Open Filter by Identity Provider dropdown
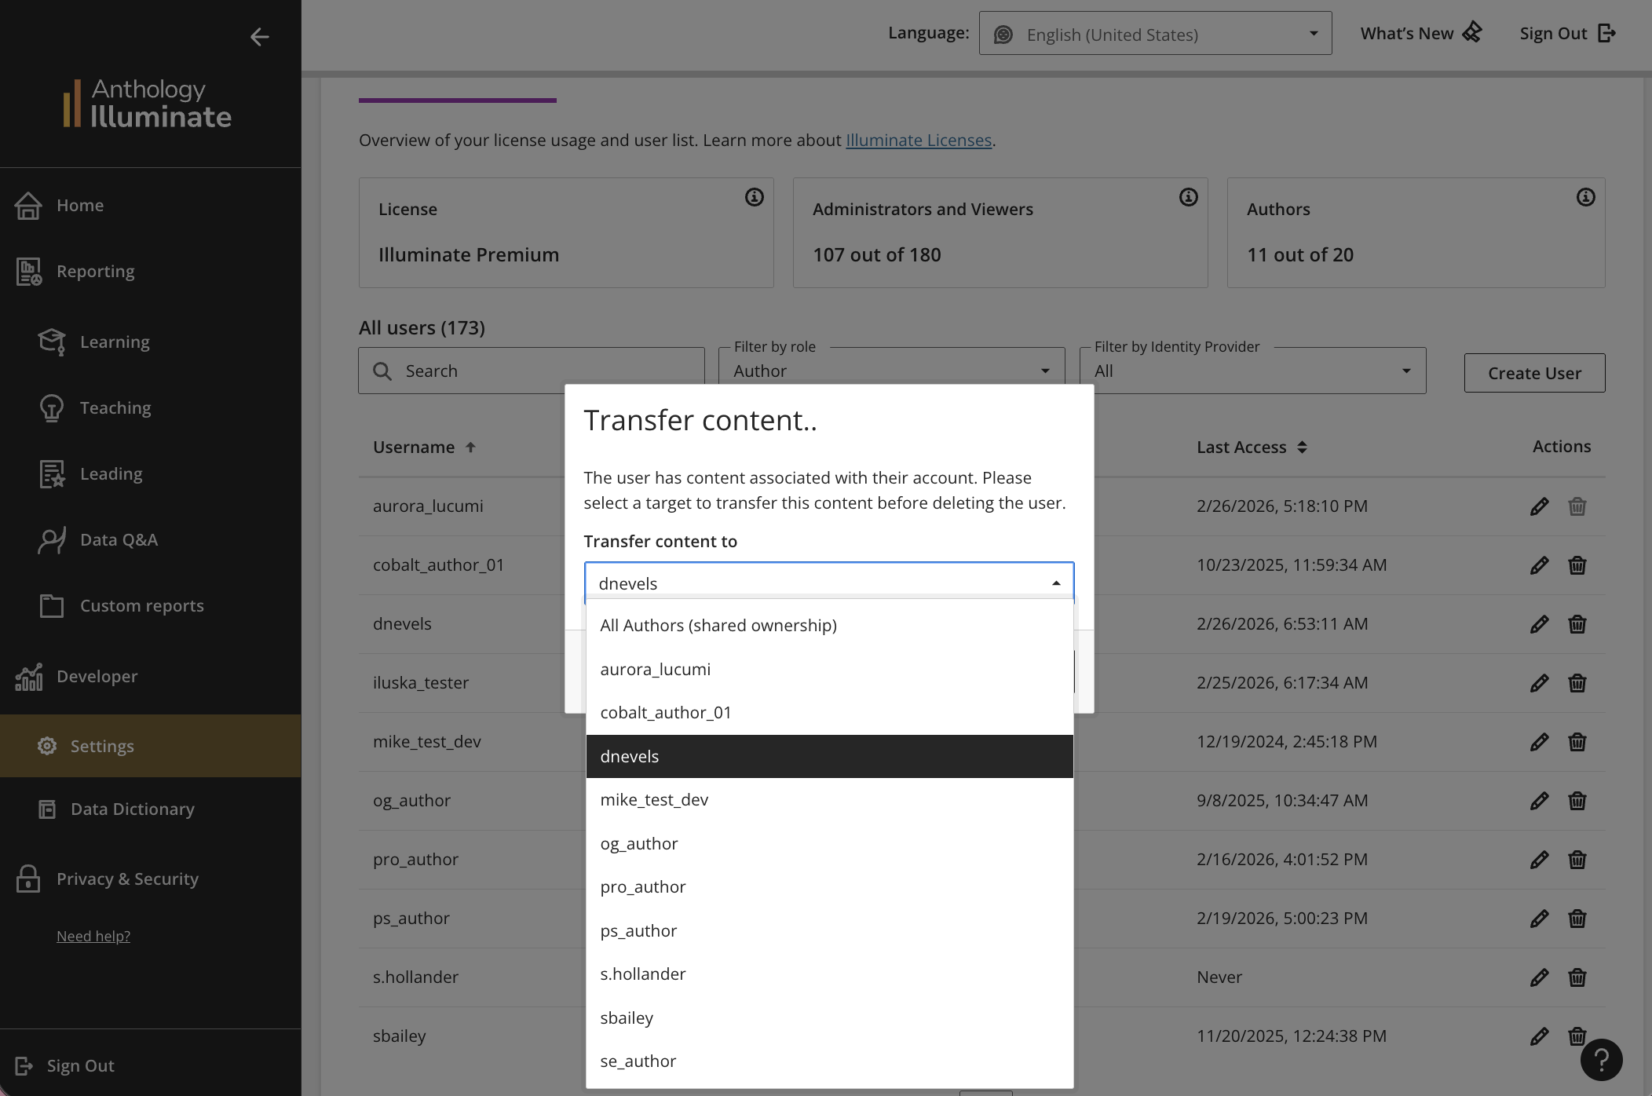The width and height of the screenshot is (1652, 1096). 1252,371
